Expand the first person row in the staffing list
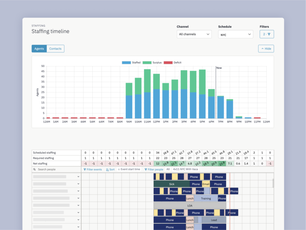The height and width of the screenshot is (230, 306). (78, 176)
